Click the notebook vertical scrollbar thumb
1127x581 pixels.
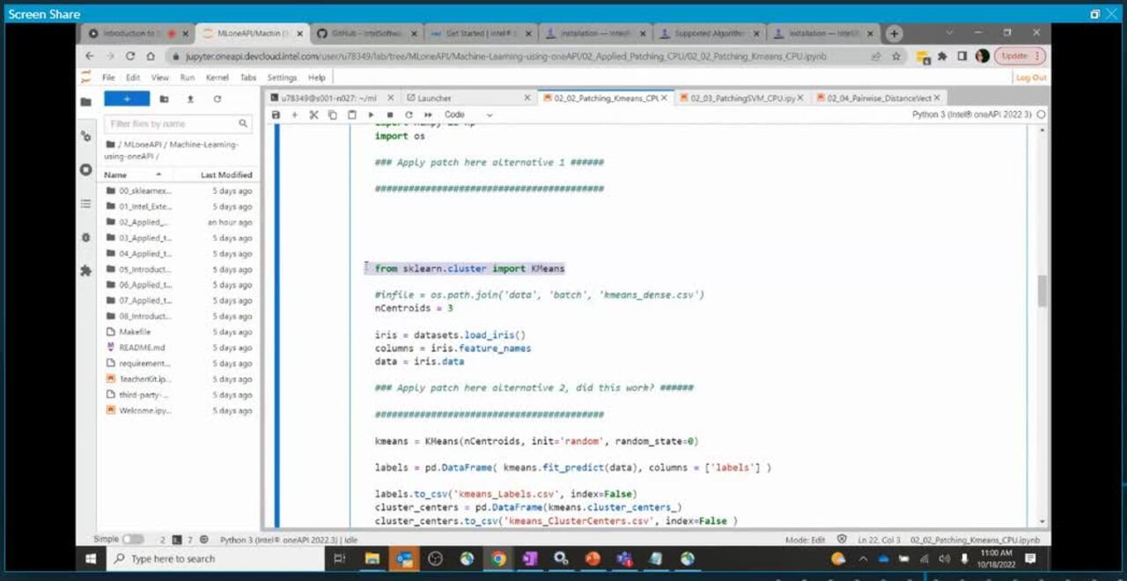tap(1042, 290)
